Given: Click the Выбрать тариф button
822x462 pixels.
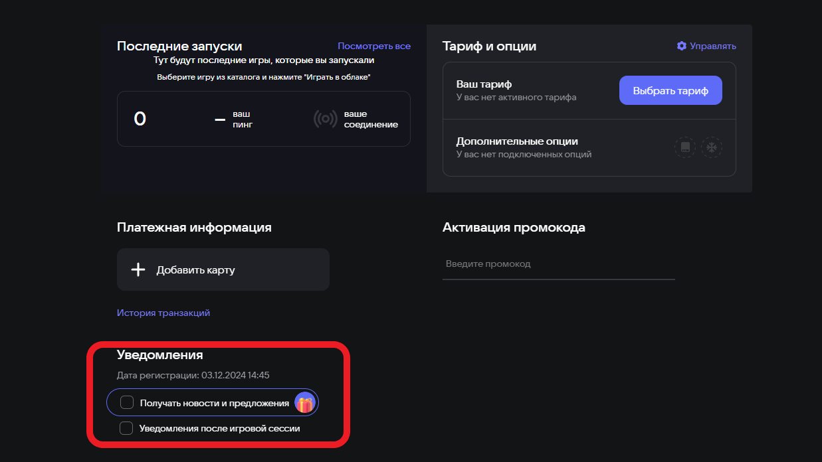Looking at the screenshot, I should coord(670,90).
